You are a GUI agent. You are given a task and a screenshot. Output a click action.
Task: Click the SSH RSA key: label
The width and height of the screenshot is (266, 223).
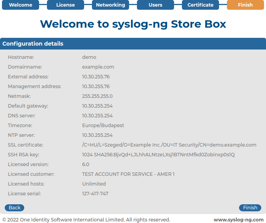click(23, 155)
